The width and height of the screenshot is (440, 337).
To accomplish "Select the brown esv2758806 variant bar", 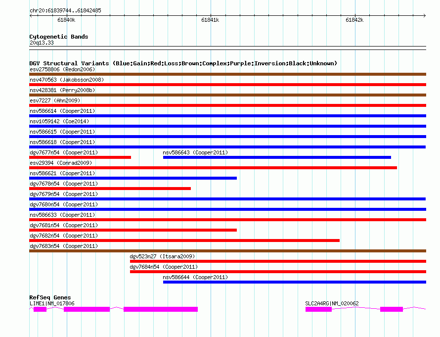I will (x=227, y=74).
